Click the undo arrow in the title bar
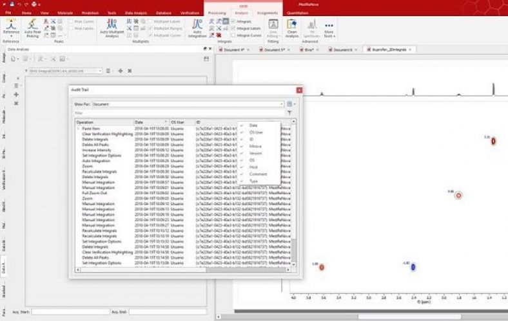508x321 pixels. (x=19, y=5)
